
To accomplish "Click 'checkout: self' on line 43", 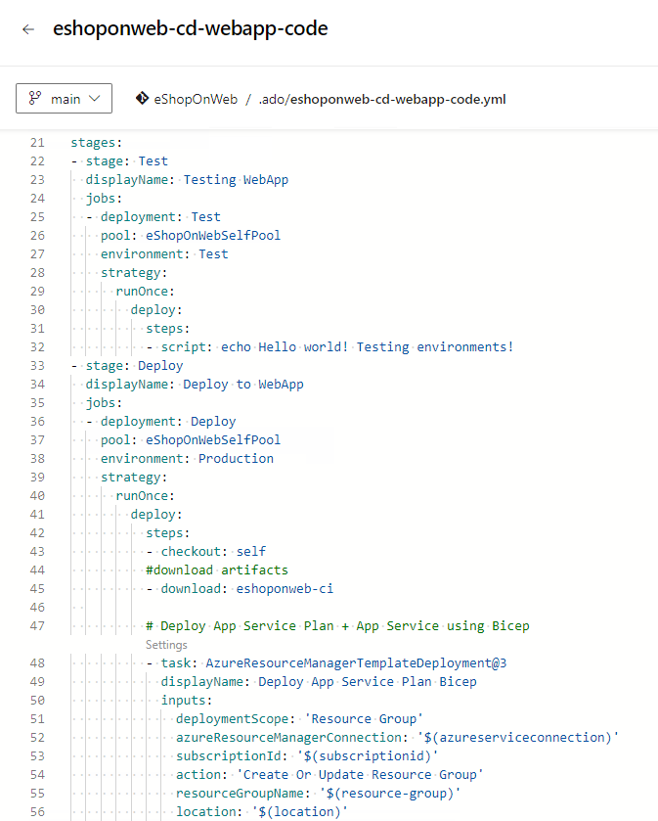I will tap(213, 551).
